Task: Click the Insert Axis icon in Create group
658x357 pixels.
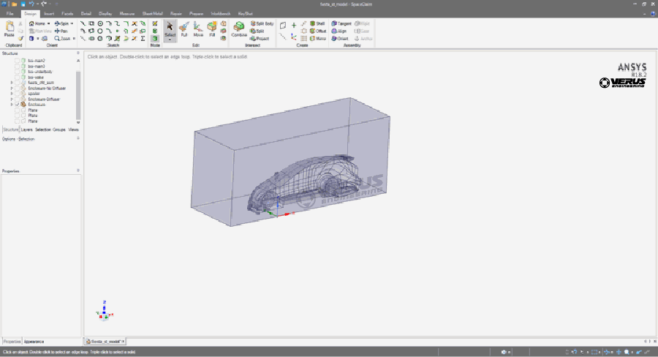Action: pos(283,37)
